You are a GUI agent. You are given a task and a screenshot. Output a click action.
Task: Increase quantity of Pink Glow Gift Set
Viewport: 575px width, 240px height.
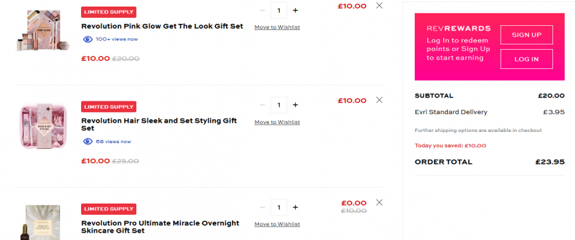tap(295, 10)
